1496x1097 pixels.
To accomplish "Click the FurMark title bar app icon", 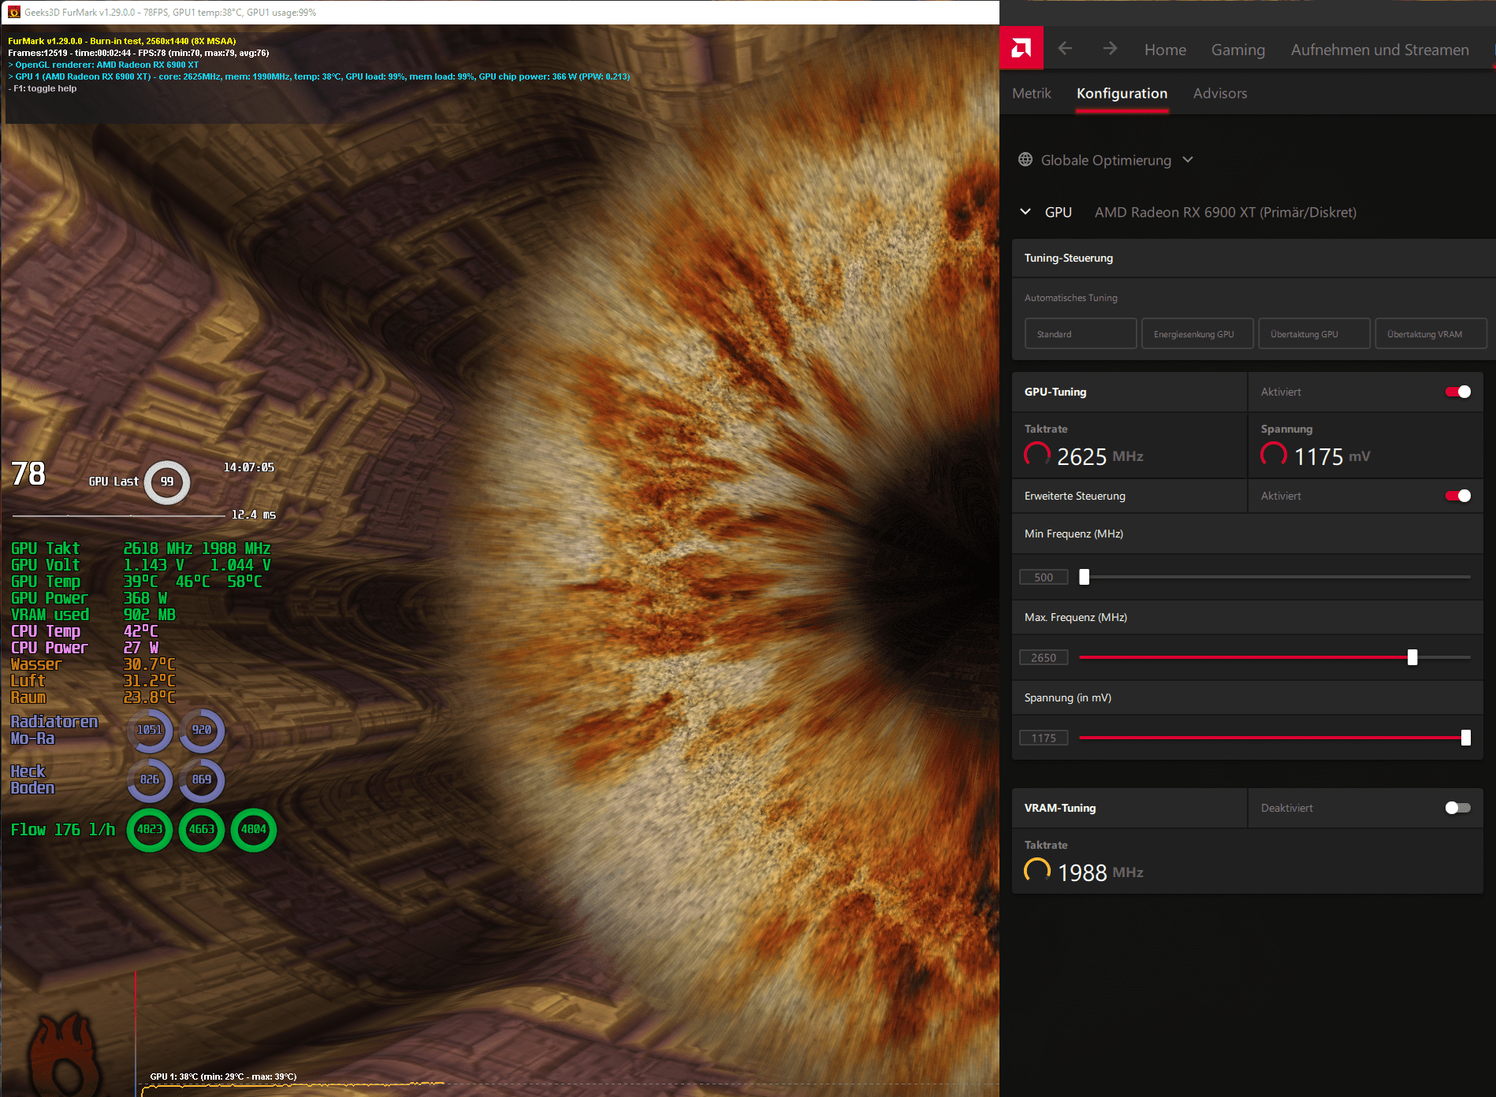I will pyautogui.click(x=13, y=12).
